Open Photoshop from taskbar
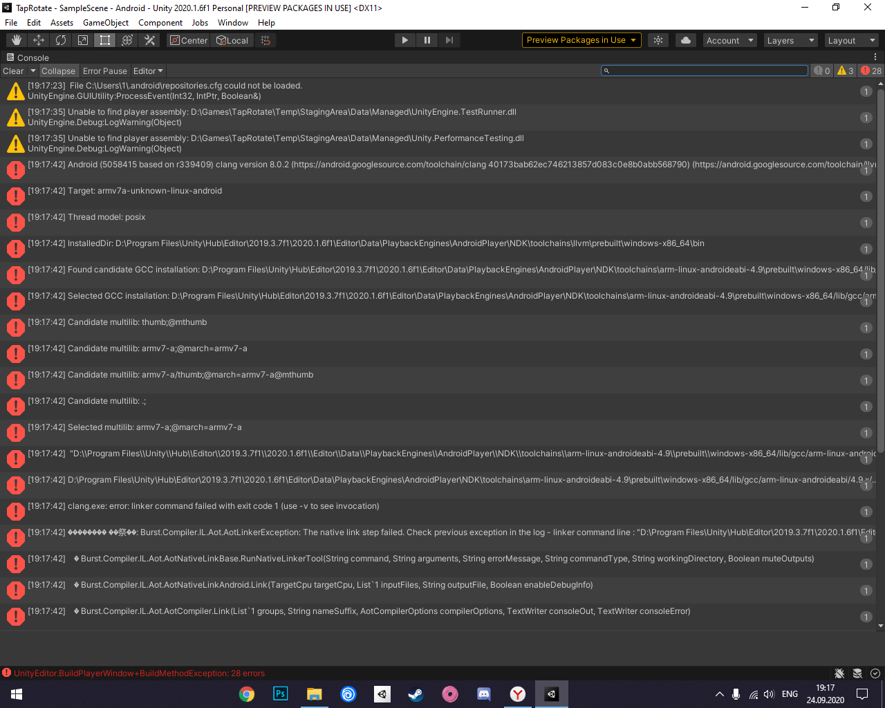This screenshot has height=708, width=885. 281,694
